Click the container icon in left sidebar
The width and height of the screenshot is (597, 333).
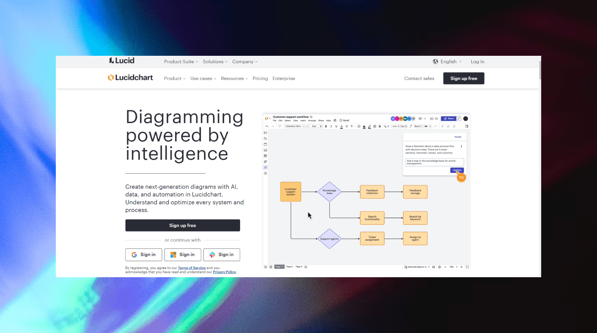point(266,144)
